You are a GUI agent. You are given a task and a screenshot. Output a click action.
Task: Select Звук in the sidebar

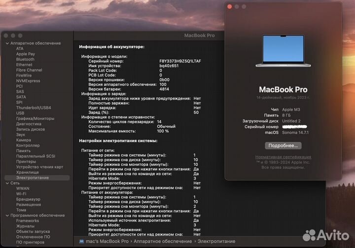coord(21,135)
